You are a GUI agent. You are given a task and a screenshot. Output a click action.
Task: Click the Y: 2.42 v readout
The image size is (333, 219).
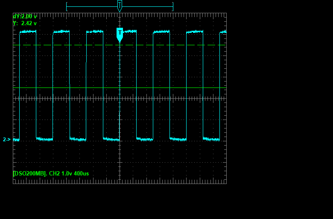point(25,23)
